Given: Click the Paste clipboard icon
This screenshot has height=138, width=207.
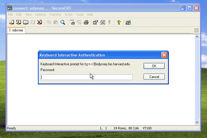Looking at the screenshot, I should [56, 22].
